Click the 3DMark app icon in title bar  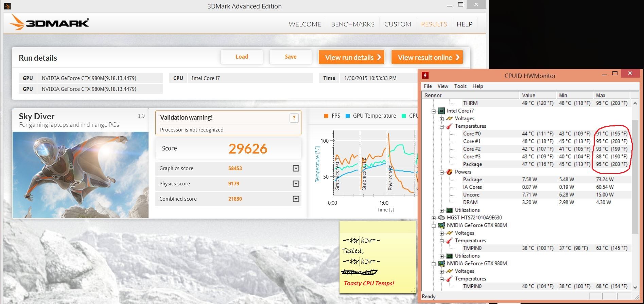[x=7, y=6]
